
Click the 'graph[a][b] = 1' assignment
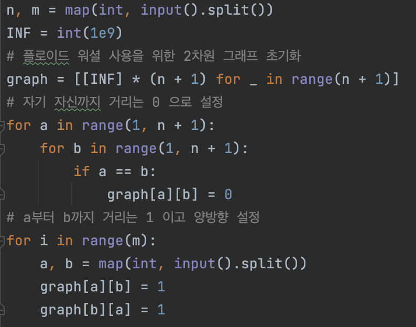click(x=103, y=287)
